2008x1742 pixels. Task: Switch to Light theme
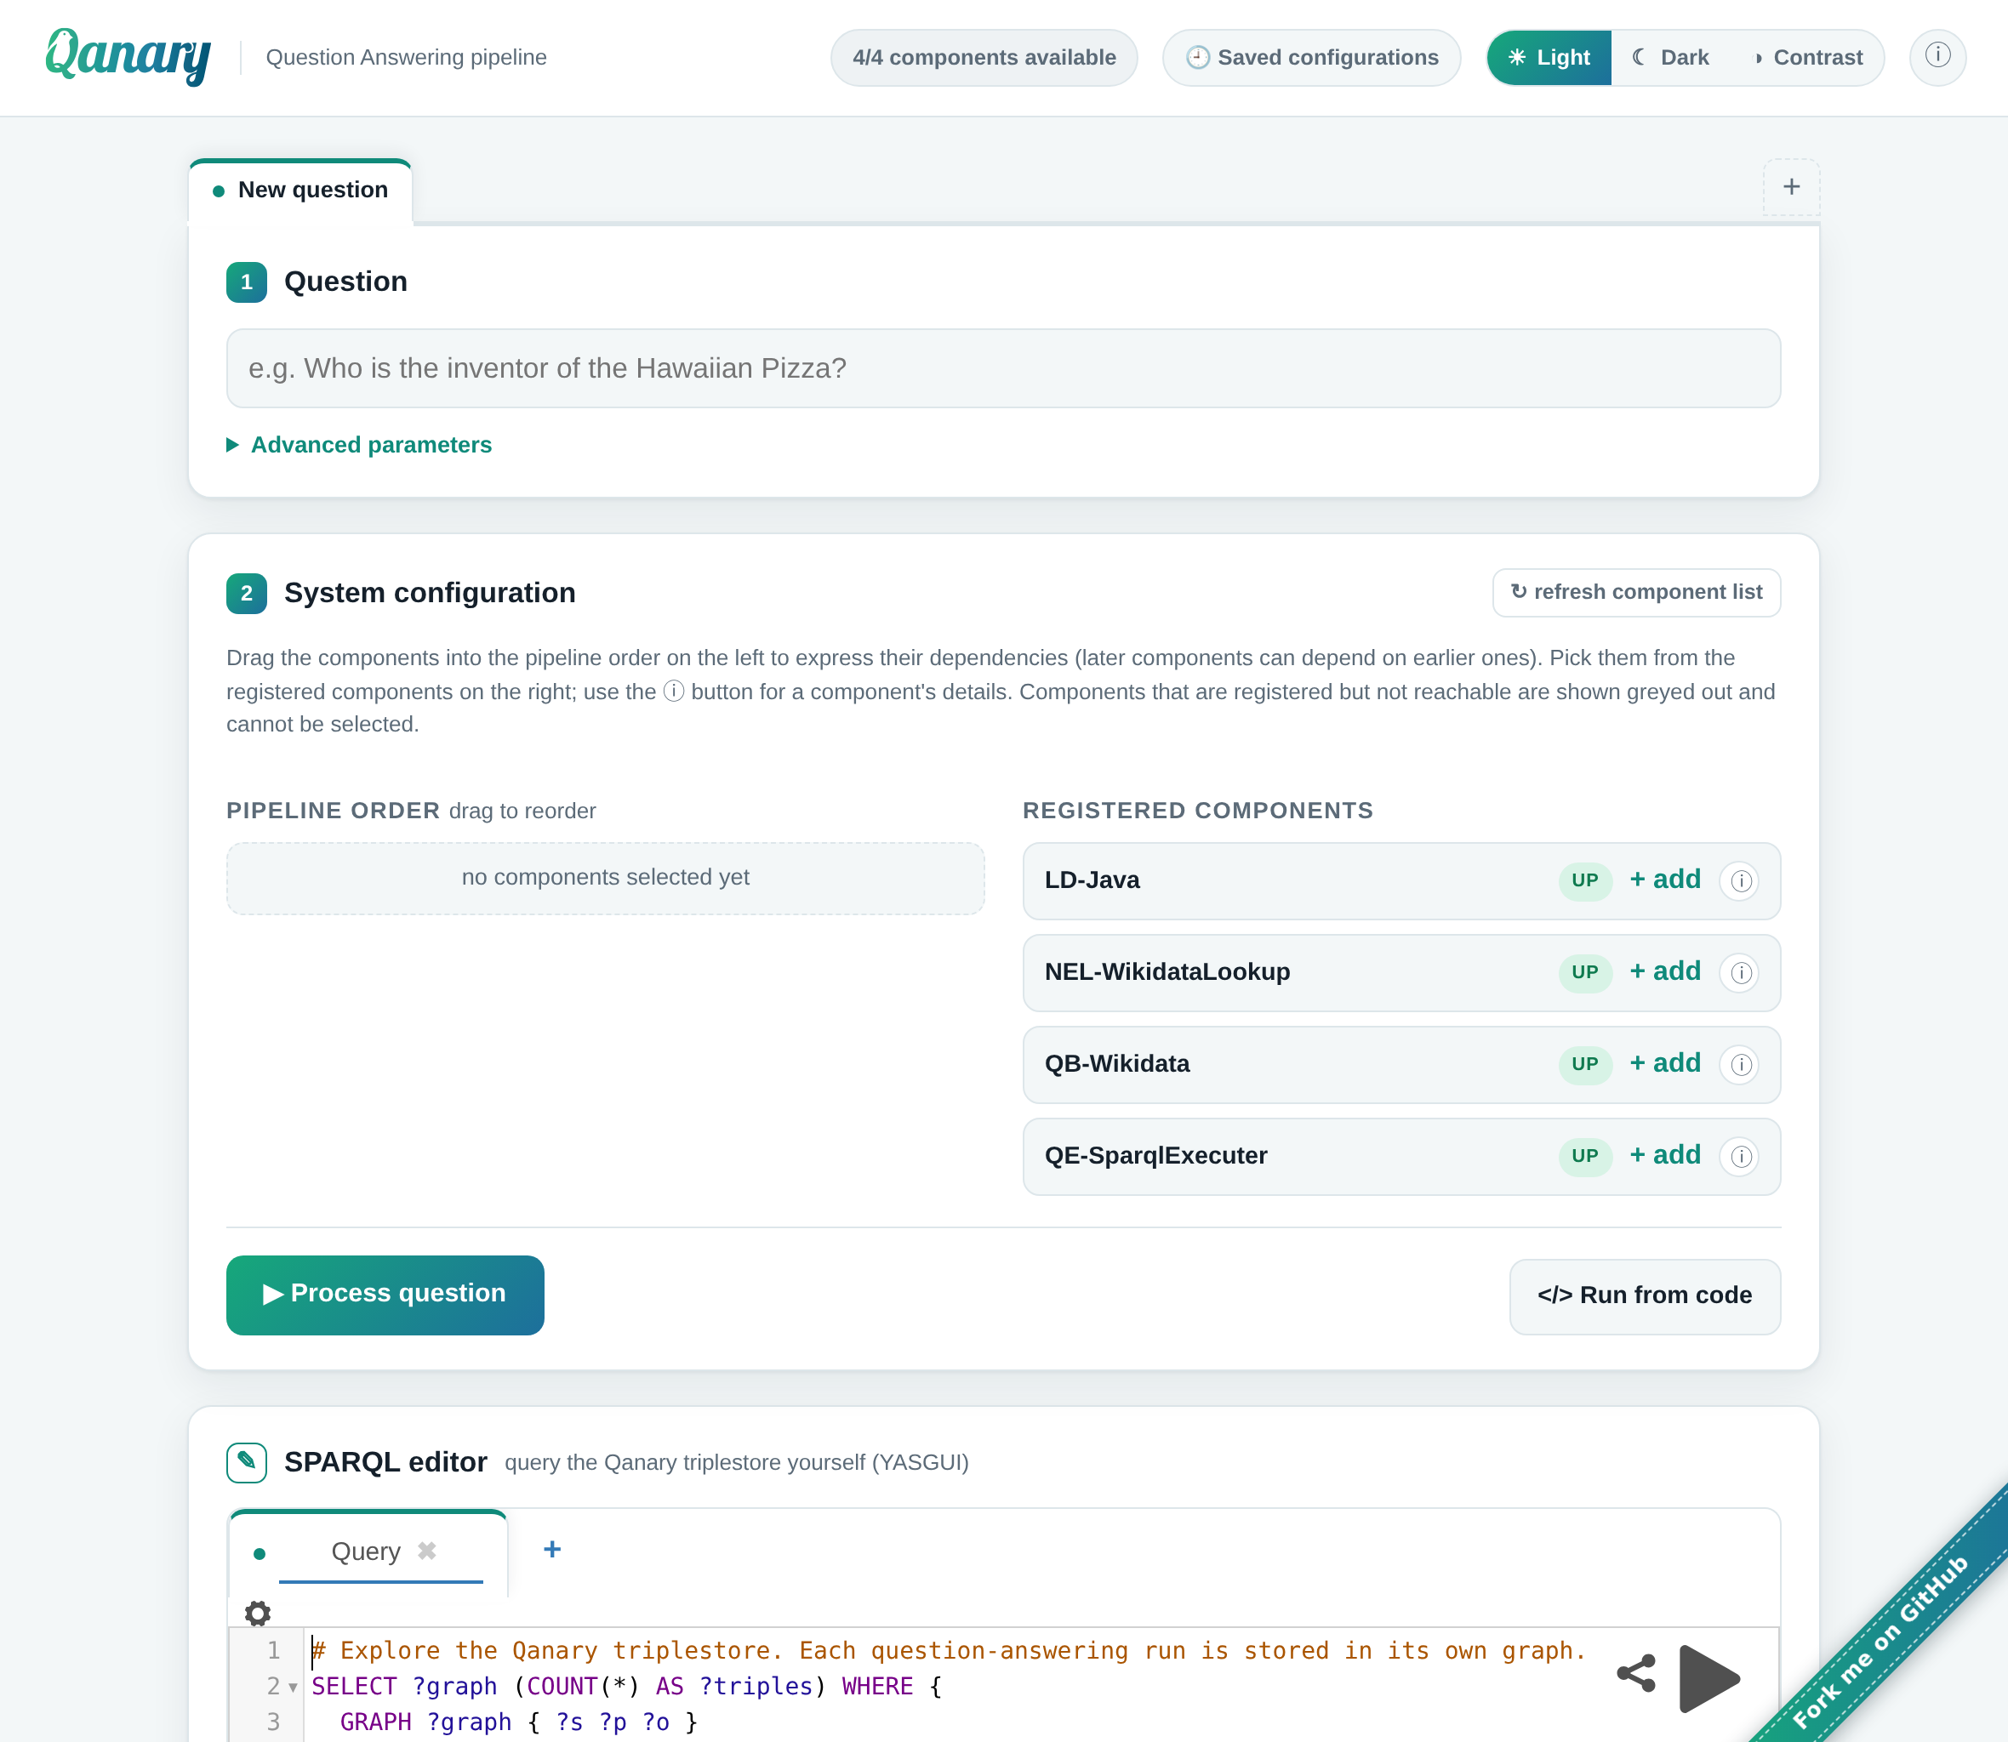1549,57
